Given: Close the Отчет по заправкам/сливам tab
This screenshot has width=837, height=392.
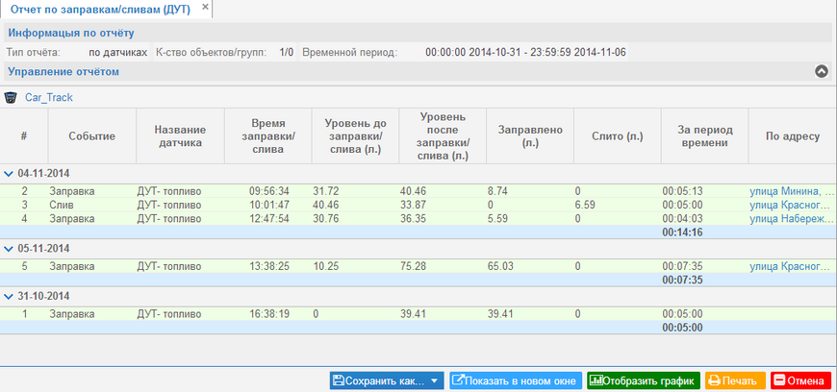Looking at the screenshot, I should pyautogui.click(x=205, y=8).
